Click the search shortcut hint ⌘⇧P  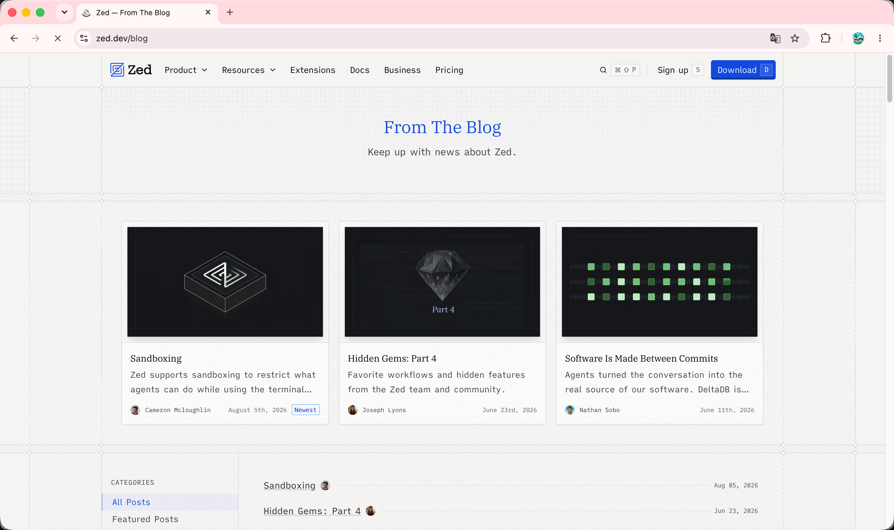(625, 70)
